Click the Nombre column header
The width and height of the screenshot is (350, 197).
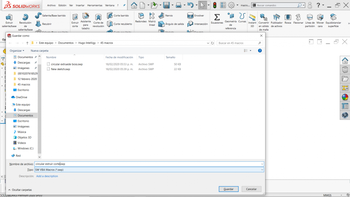click(x=51, y=57)
